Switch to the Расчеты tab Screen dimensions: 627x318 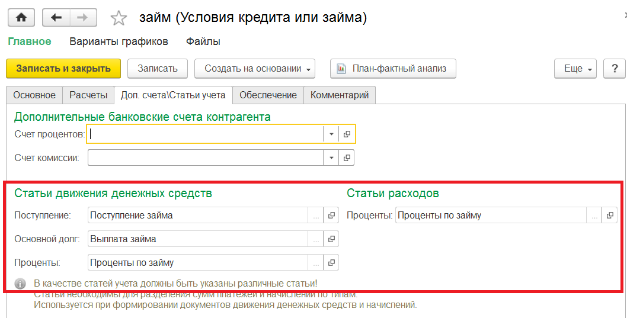[88, 95]
